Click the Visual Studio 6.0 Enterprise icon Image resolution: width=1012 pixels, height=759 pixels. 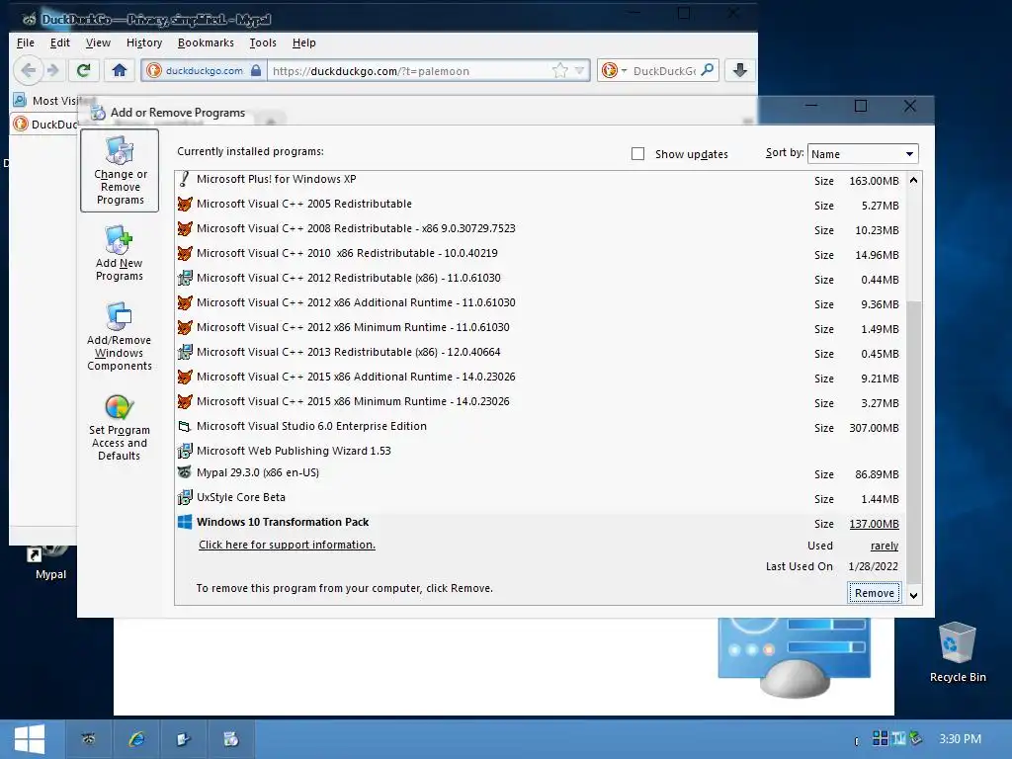tap(185, 427)
